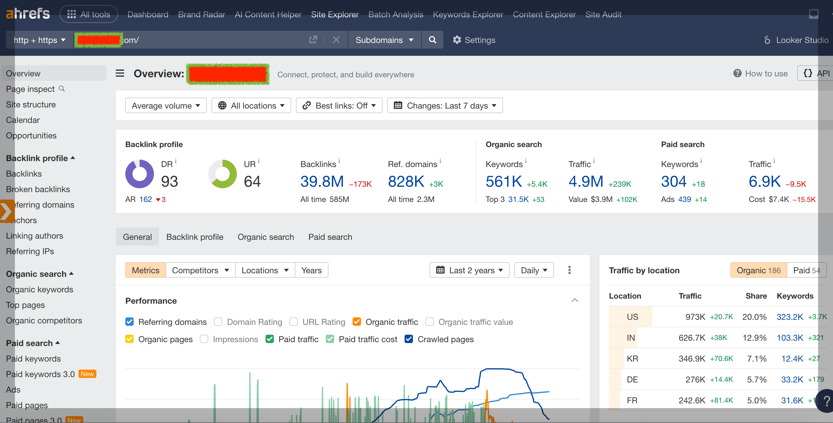Click the How to use help icon
833x423 pixels.
coord(737,73)
